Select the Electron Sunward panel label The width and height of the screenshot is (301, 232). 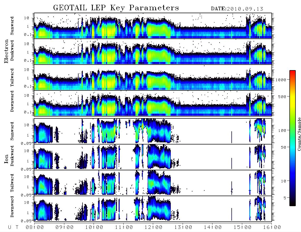(x=12, y=26)
